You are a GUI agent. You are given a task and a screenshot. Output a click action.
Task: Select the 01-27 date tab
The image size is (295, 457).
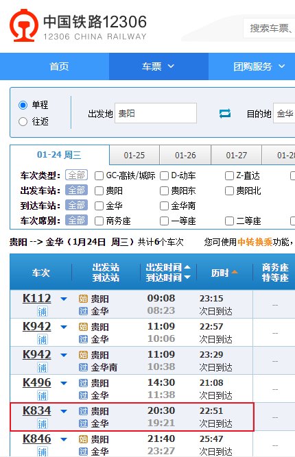click(x=237, y=155)
